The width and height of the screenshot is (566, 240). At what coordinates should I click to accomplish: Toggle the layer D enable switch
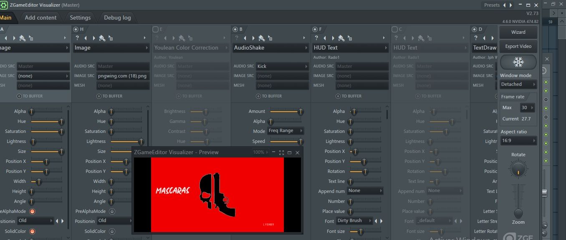(474, 29)
